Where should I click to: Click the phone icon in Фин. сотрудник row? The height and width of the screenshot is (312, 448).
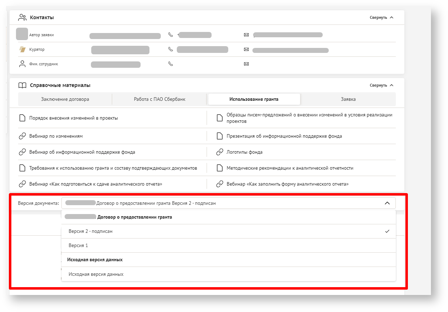coord(170,64)
